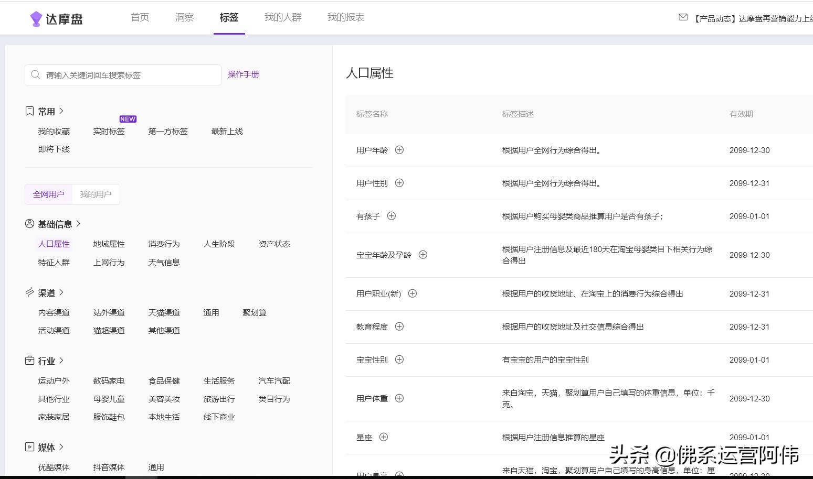The height and width of the screenshot is (479, 813).
Task: 点击用户年龄旁的加号图标添加标签
Action: click(x=399, y=150)
